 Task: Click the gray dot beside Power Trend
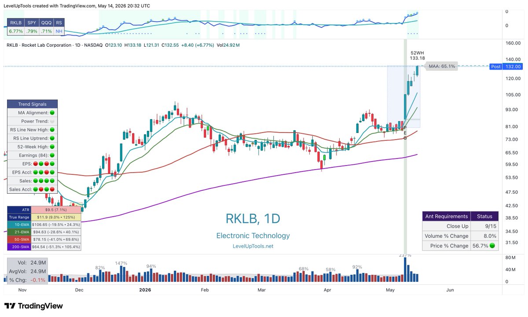(x=52, y=121)
